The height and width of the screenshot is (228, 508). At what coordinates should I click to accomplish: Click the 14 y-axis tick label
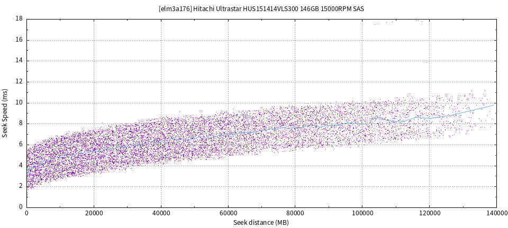click(x=19, y=61)
